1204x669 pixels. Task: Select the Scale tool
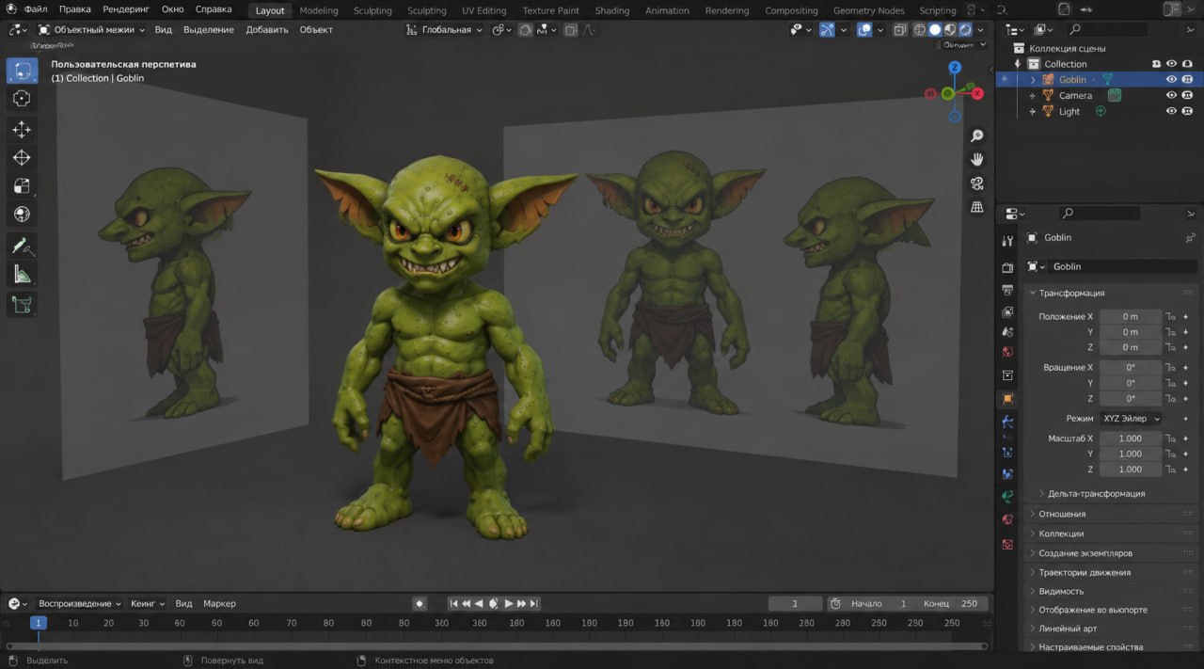coord(23,186)
